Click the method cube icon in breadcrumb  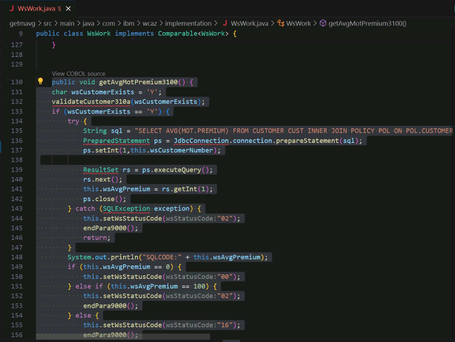pyautogui.click(x=323, y=23)
